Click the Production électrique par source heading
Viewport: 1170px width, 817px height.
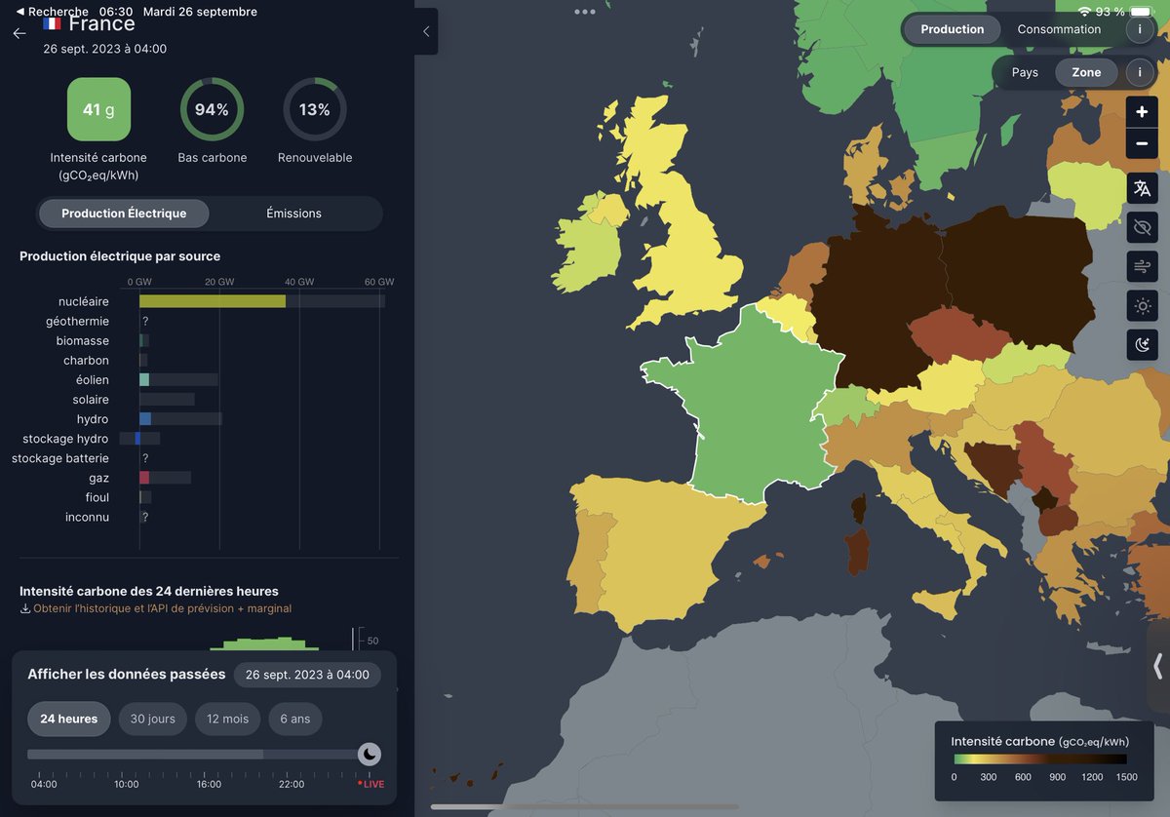pos(120,256)
